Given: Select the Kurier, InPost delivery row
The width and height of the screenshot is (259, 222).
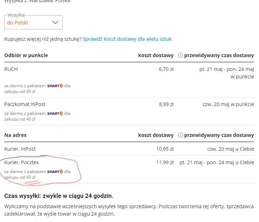Looking at the screenshot, I should click(x=20, y=149).
